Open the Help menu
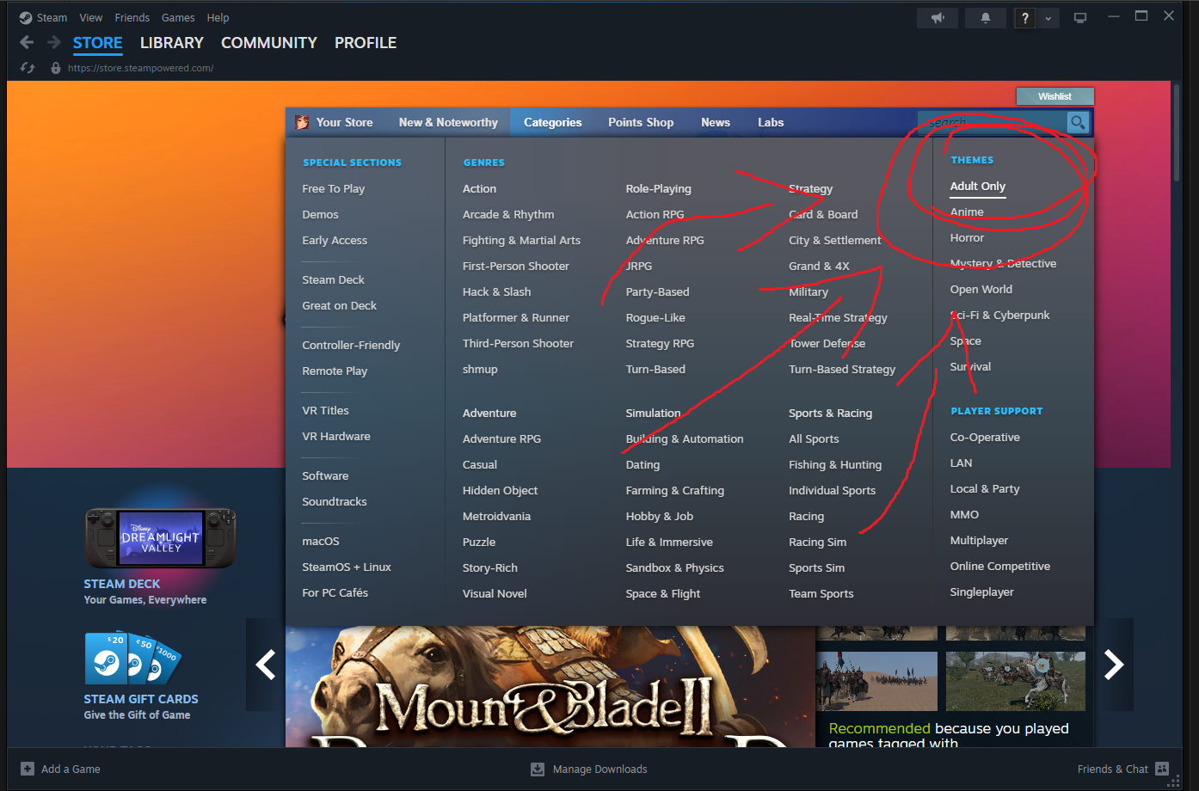Screen dimensions: 1199x791 [218, 17]
